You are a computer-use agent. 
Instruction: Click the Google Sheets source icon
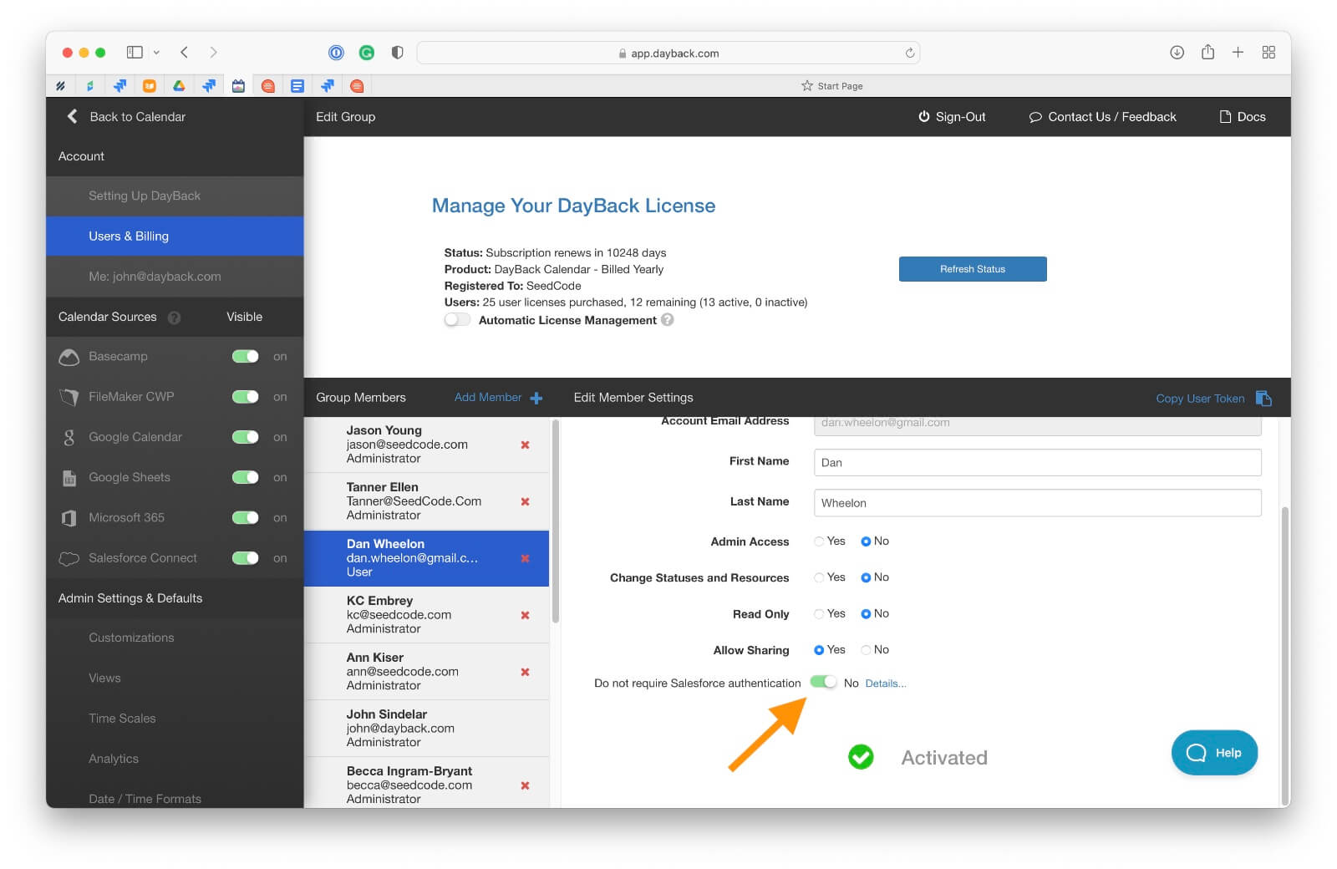[69, 478]
